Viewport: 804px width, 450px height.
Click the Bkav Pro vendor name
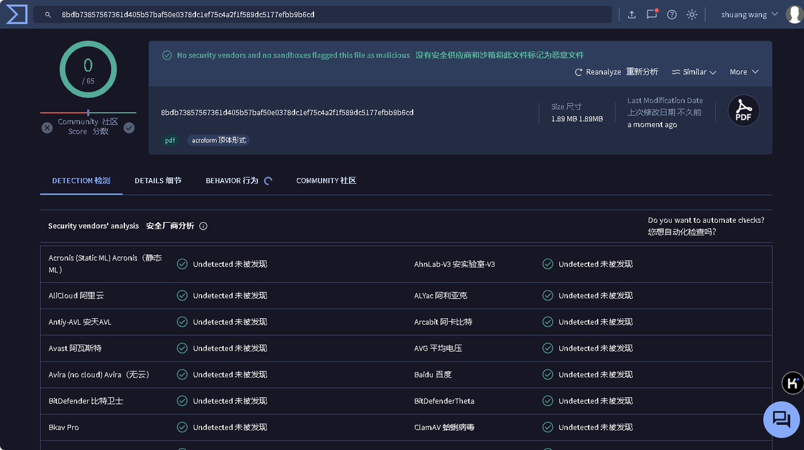click(x=63, y=427)
